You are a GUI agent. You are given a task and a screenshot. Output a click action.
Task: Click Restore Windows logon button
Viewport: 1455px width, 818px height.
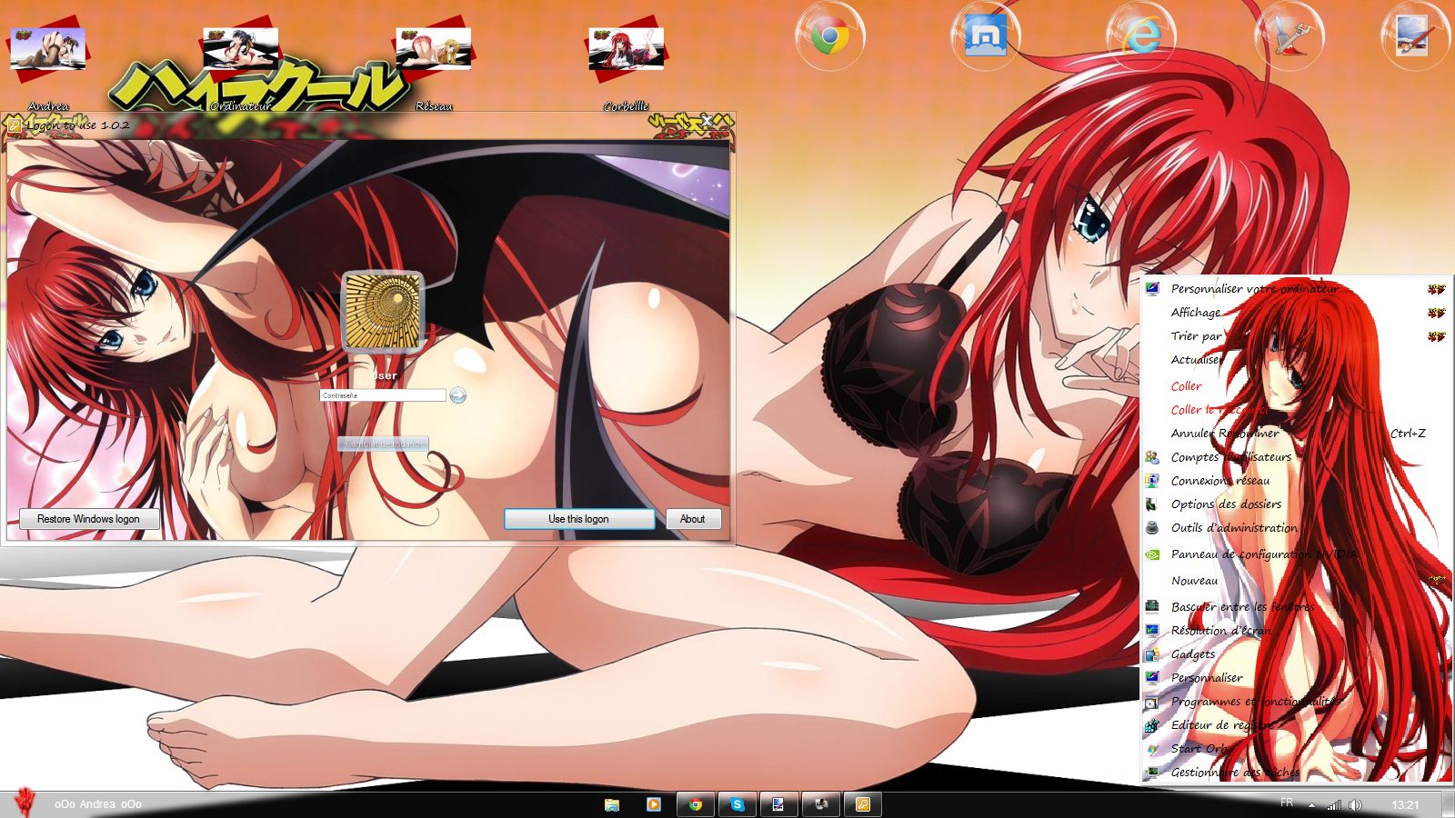click(x=88, y=519)
